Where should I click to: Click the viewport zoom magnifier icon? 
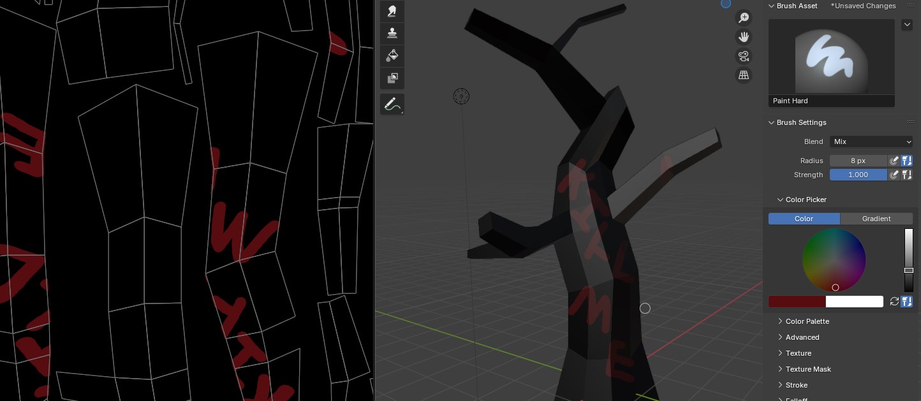[743, 18]
